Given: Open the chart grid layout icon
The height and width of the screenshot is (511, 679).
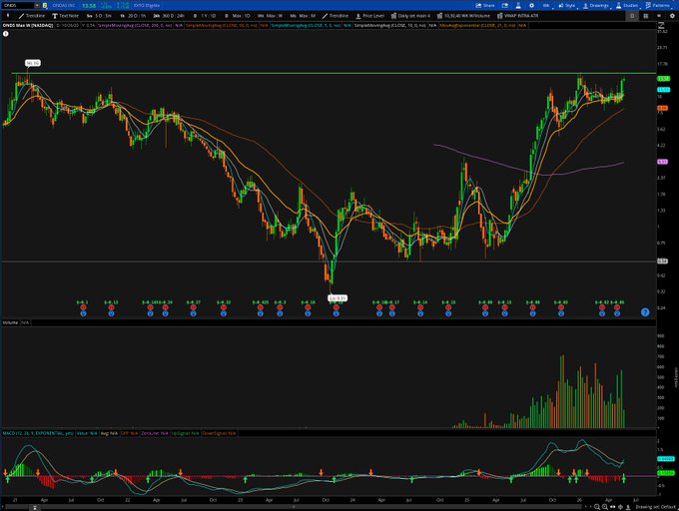Looking at the screenshot, I should click(645, 16).
